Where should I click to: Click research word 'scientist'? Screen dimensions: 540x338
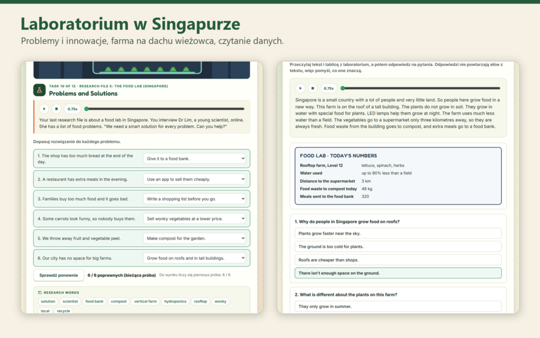coord(70,301)
